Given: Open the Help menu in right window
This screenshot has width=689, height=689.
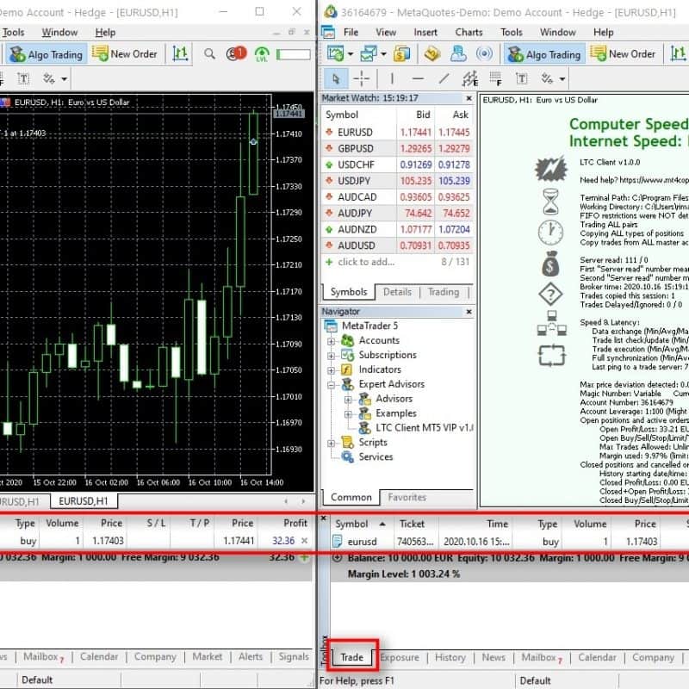Looking at the screenshot, I should tap(604, 32).
